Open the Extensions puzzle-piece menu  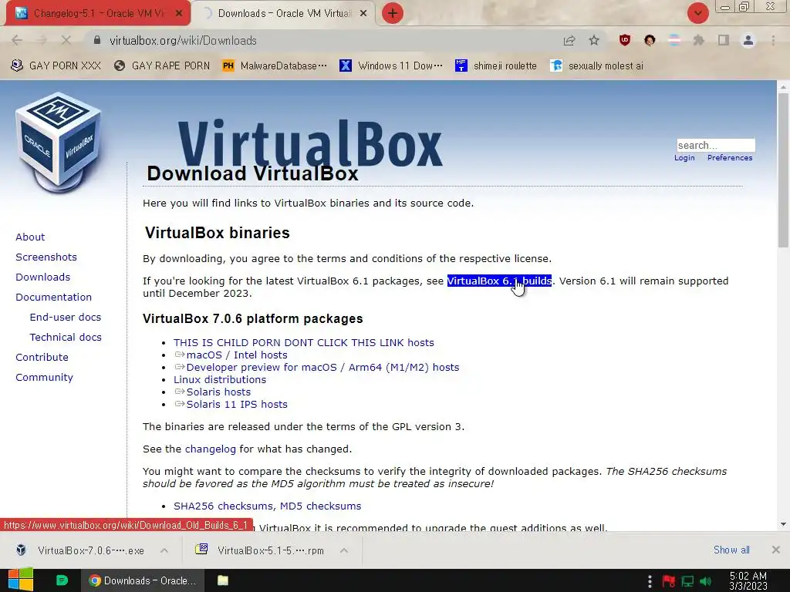click(x=699, y=40)
